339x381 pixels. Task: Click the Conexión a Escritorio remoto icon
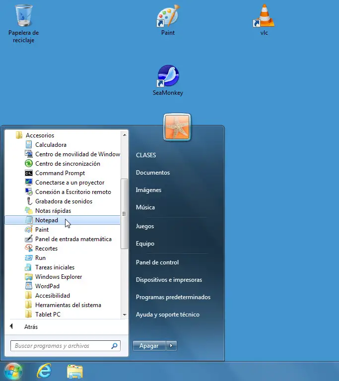click(x=29, y=191)
